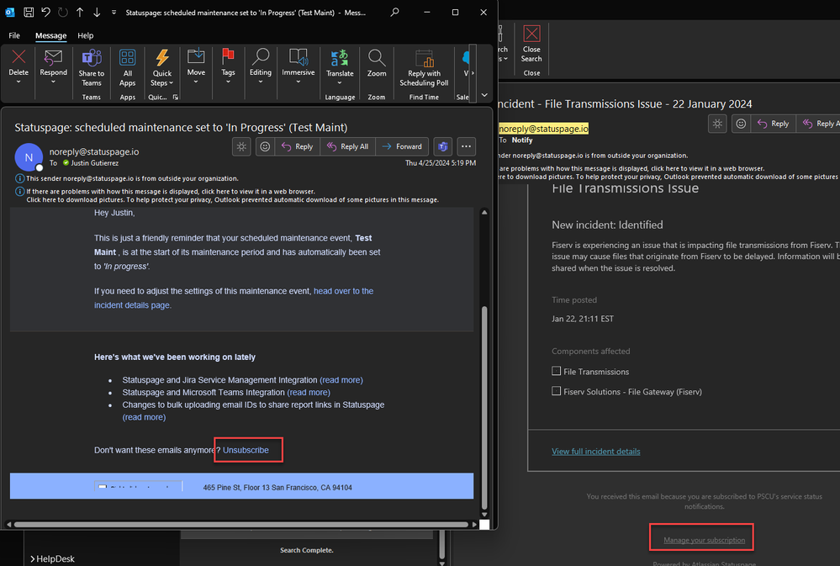Click the Save icon in title bar
This screenshot has height=566, width=840.
(x=29, y=13)
